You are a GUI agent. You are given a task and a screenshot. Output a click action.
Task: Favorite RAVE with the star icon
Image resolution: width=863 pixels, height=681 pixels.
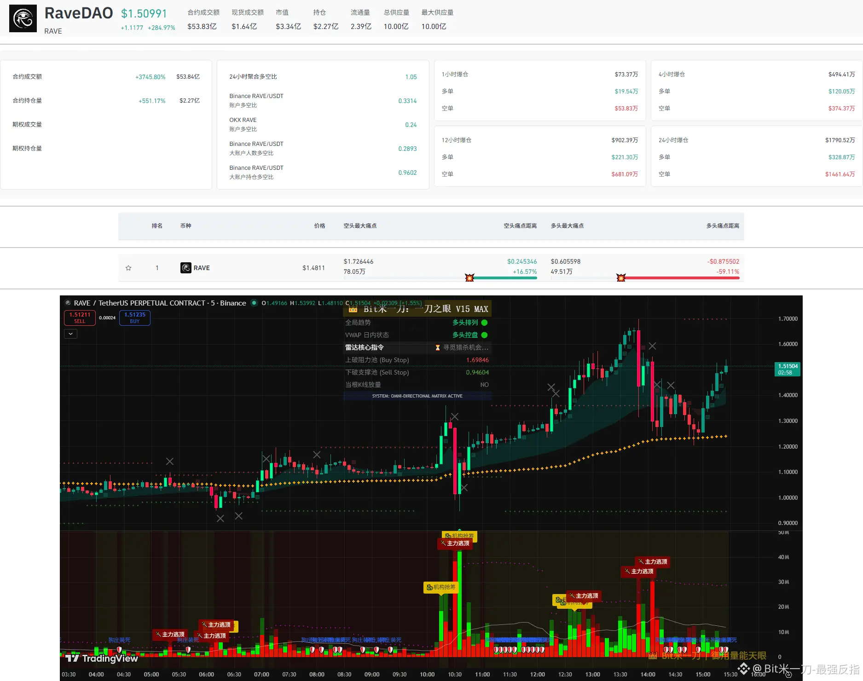[x=128, y=268]
